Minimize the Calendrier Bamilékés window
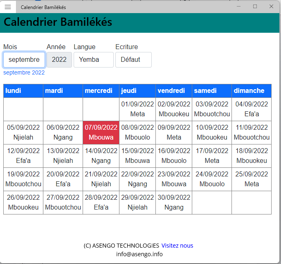This screenshot has width=281, height=264. tap(238, 7)
